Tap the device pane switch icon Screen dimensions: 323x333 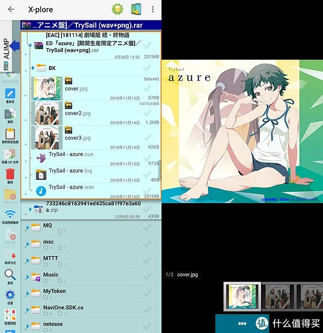[136, 9]
